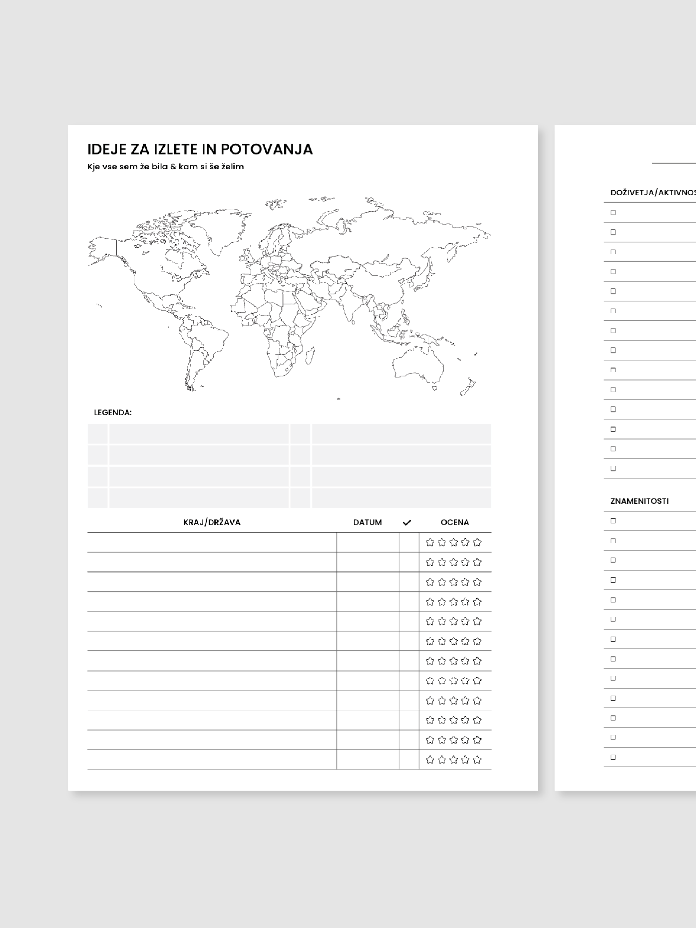This screenshot has width=696, height=928.
Task: Click the first star in the top rating row
Action: point(429,542)
